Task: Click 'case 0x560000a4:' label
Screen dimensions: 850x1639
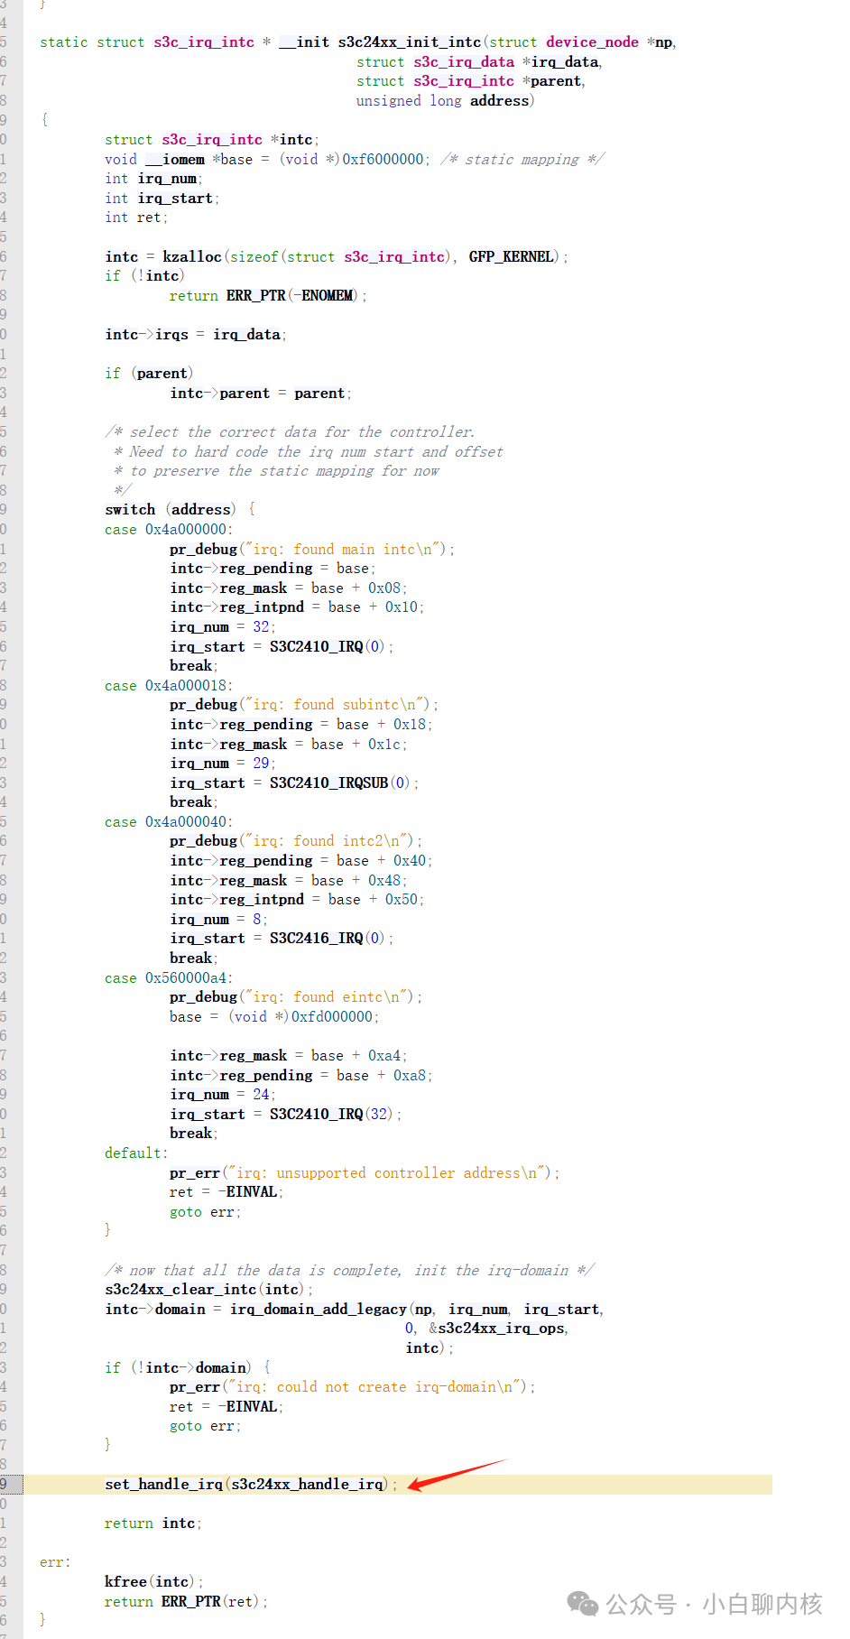Action: 169,978
